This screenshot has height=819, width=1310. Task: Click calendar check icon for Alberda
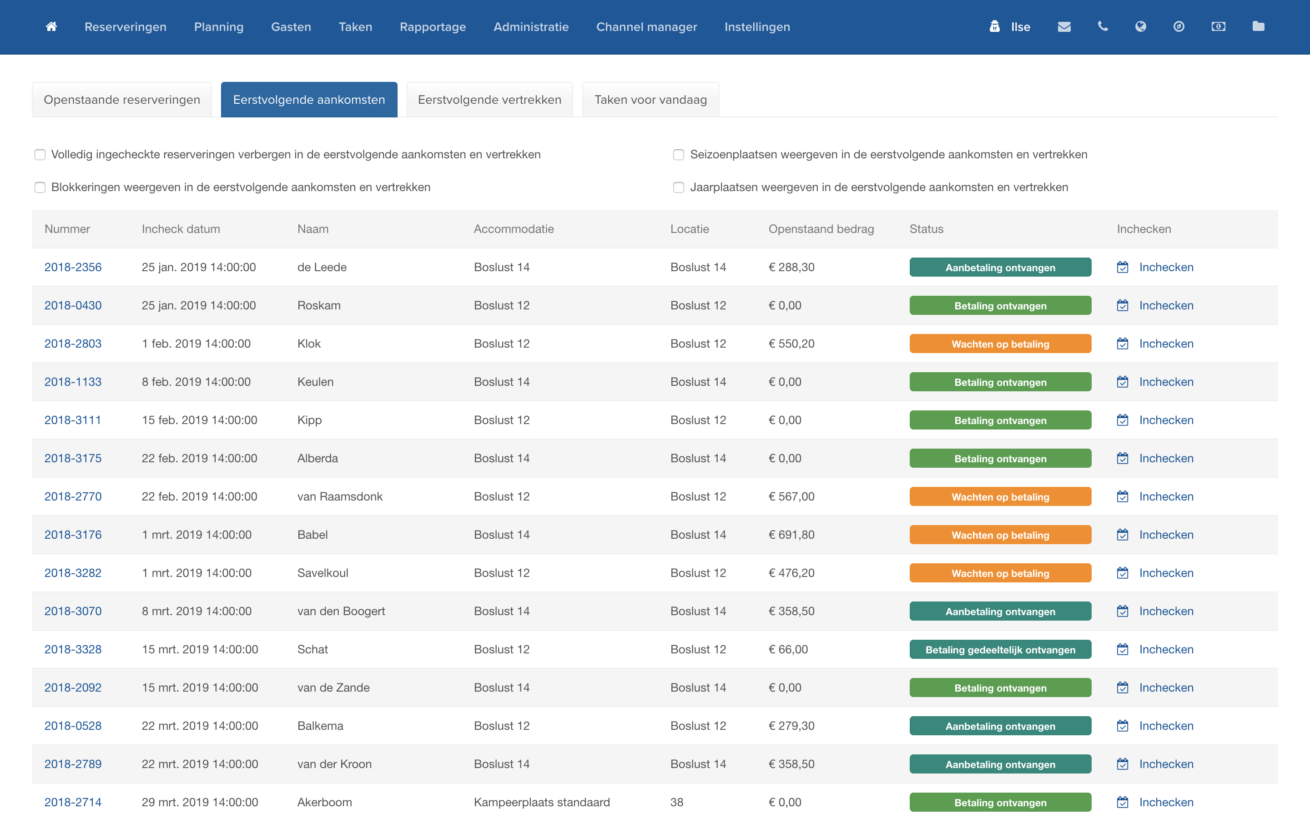(1123, 458)
